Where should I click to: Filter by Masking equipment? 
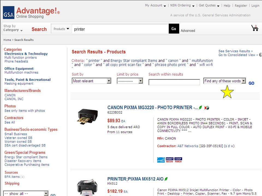[x=19, y=84]
